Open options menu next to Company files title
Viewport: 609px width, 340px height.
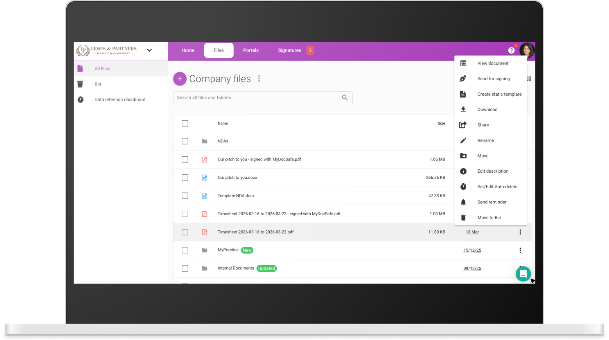click(259, 79)
